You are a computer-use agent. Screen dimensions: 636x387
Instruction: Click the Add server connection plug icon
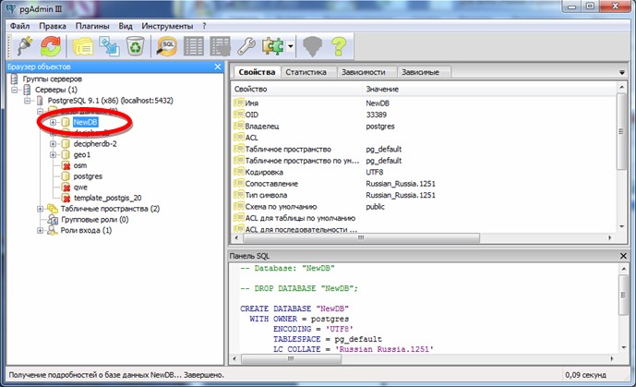tap(24, 46)
